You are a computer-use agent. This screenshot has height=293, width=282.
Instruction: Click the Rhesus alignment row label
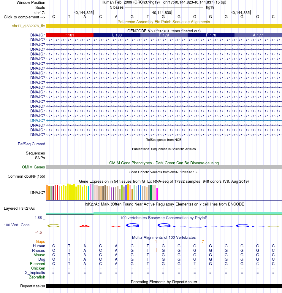(x=39, y=251)
